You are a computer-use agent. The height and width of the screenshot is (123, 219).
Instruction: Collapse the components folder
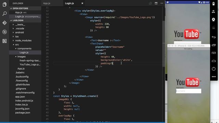coord(24,49)
